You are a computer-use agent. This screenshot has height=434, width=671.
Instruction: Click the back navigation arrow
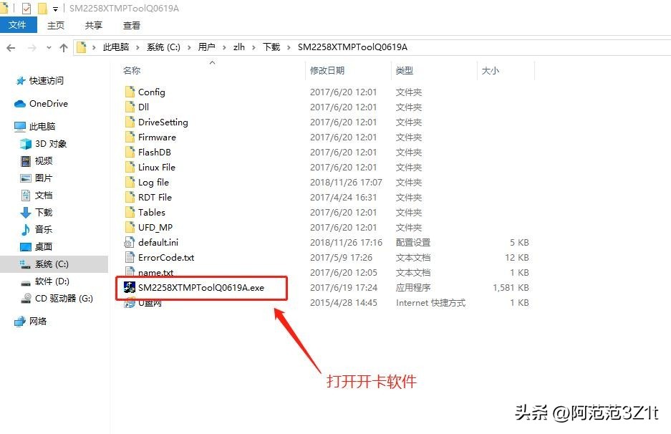tap(11, 47)
